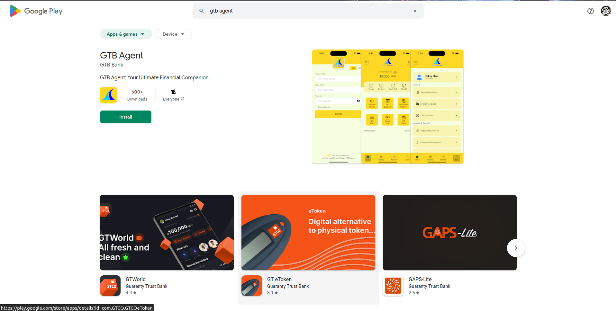The image size is (616, 311).
Task: Click the 4.3 star rating for GTWorld
Action: click(131, 293)
